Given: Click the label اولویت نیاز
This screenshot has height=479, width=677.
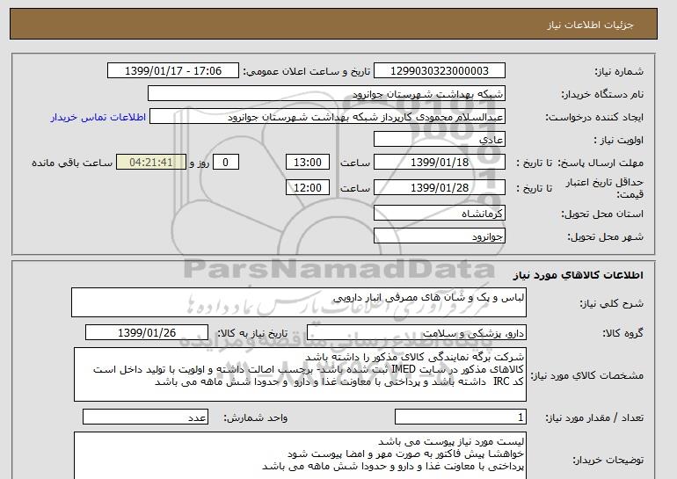Looking at the screenshot, I should (x=619, y=140).
